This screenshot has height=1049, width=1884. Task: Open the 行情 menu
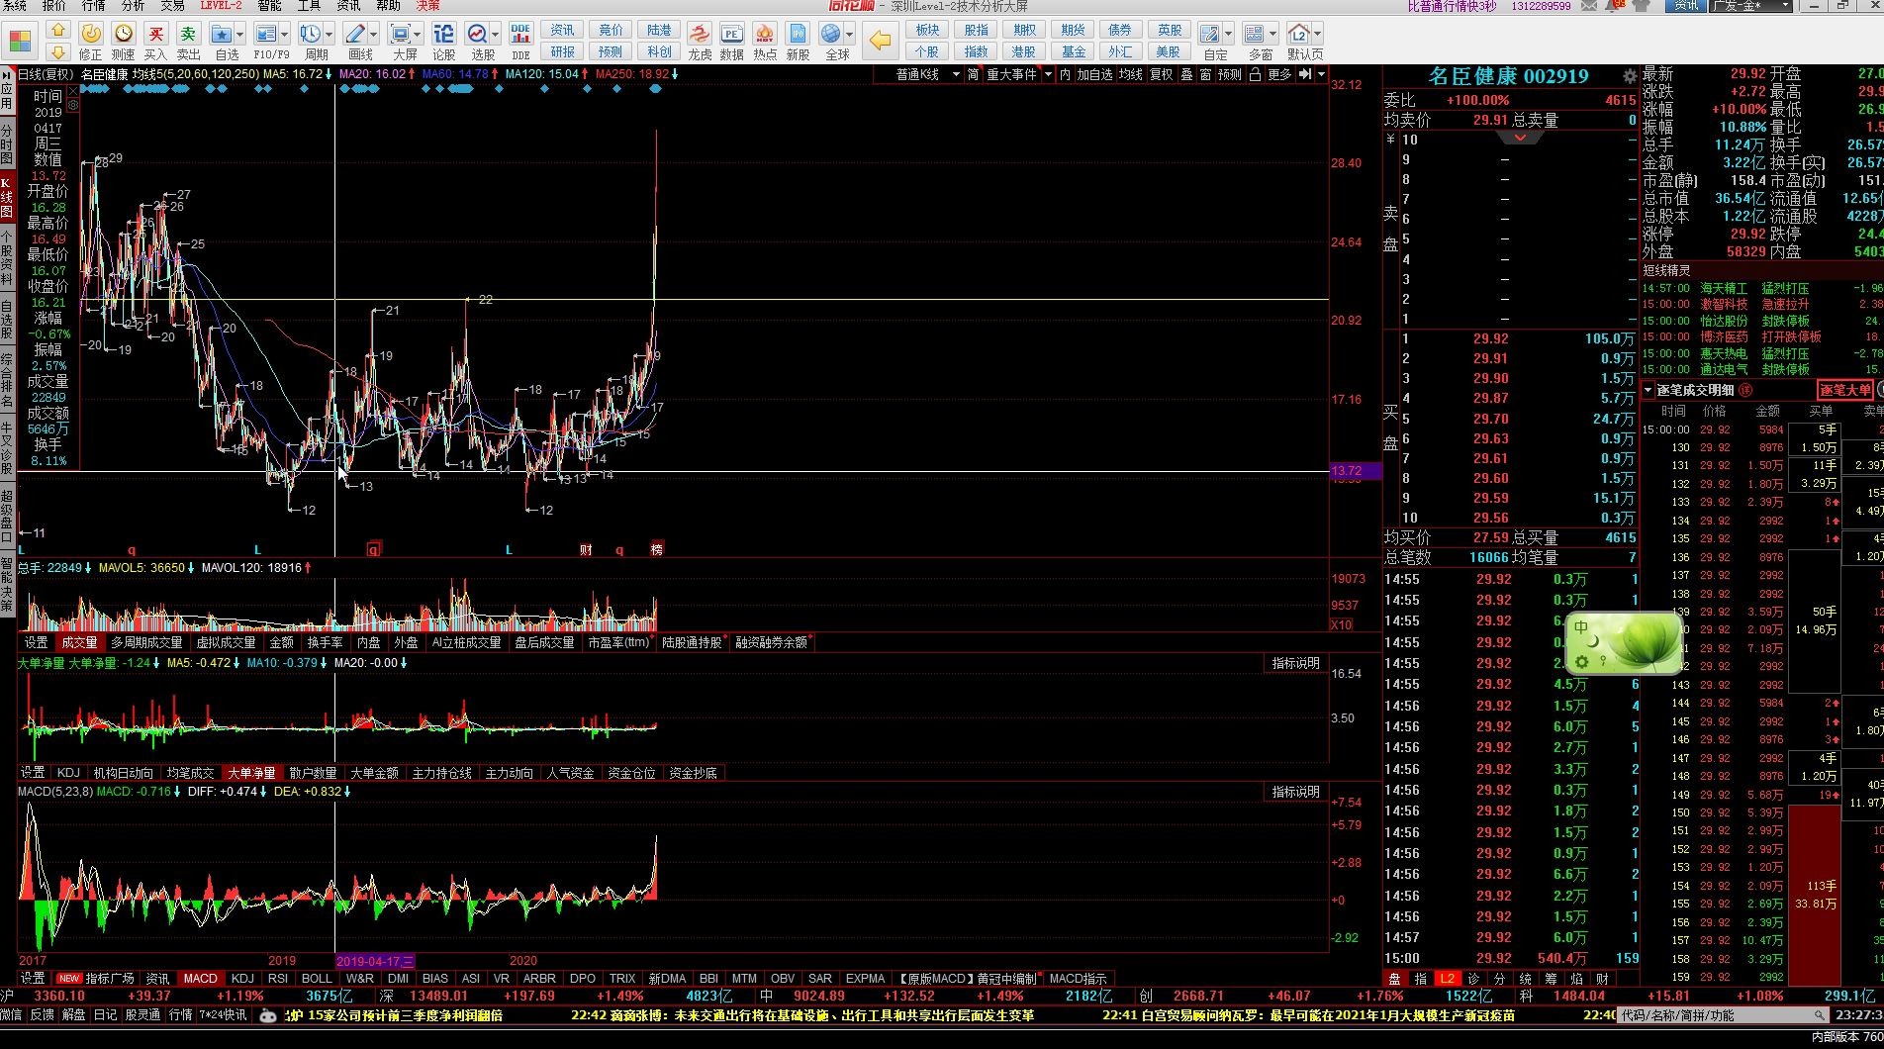92,6
